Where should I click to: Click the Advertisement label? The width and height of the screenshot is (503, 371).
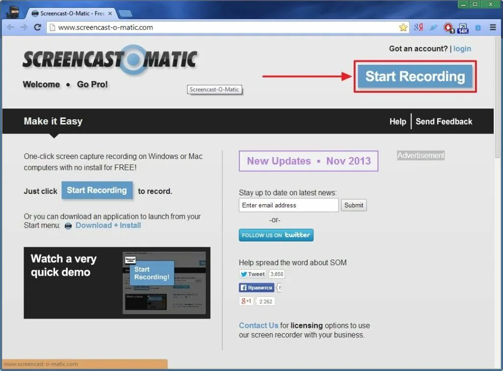tap(420, 156)
